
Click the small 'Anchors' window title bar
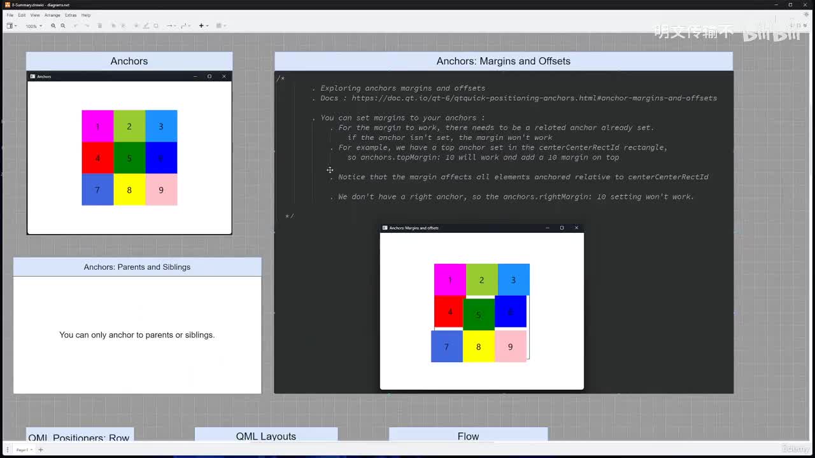click(129, 76)
